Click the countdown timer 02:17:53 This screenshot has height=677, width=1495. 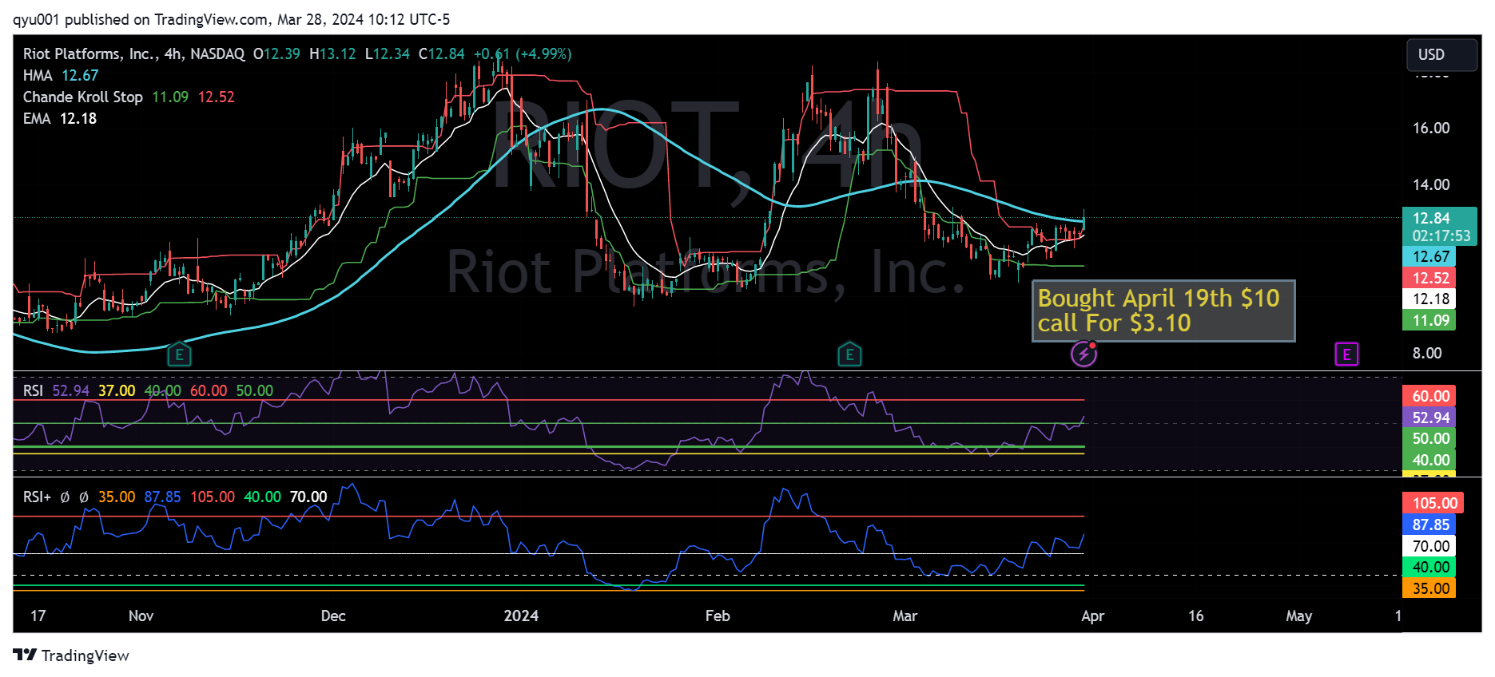tap(1441, 236)
